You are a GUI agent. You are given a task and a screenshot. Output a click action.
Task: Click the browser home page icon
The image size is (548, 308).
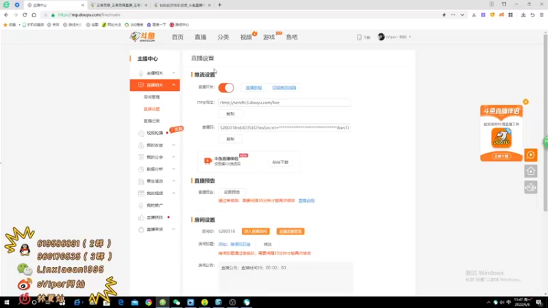(x=34, y=15)
